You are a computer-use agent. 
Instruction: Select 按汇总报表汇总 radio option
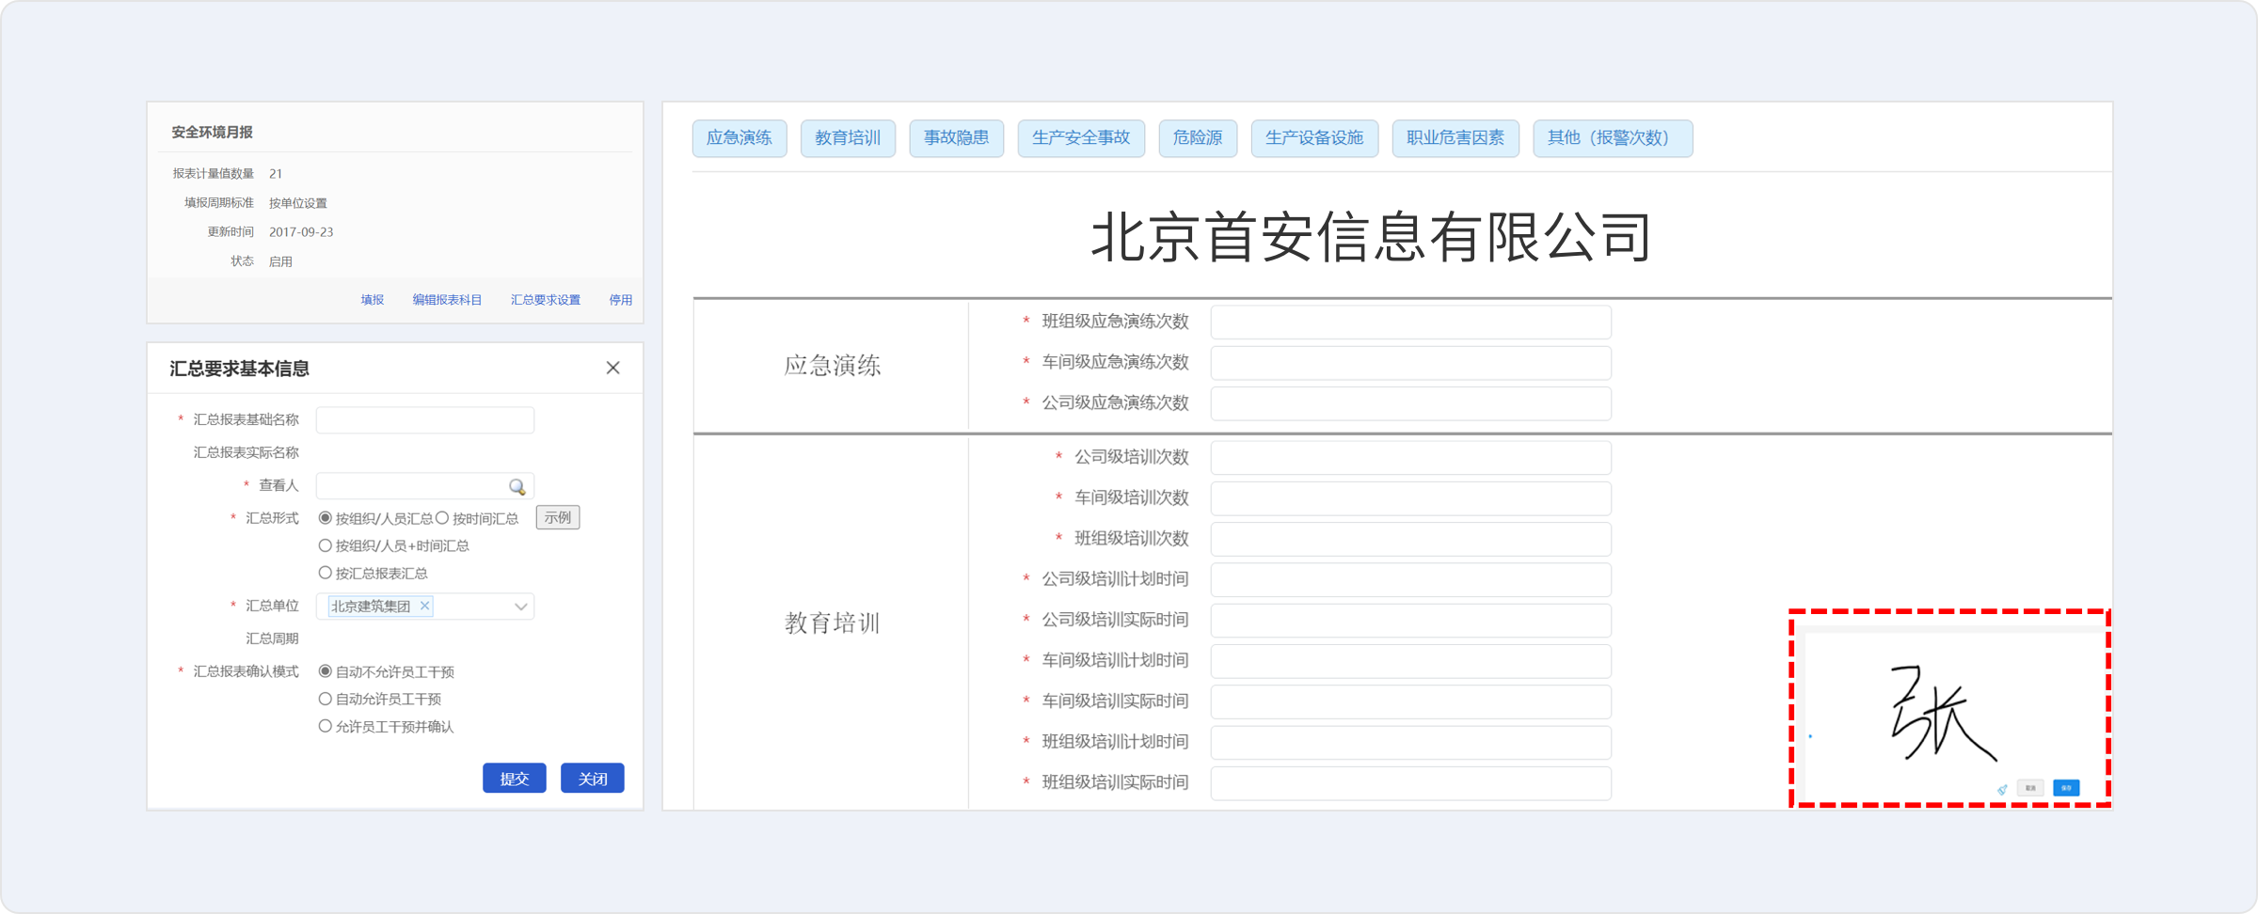pos(326,573)
